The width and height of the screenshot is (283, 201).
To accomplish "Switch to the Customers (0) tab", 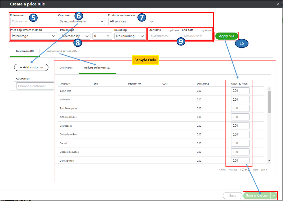I will coord(25,51).
